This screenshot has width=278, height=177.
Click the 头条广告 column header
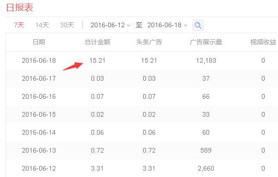pyautogui.click(x=149, y=42)
